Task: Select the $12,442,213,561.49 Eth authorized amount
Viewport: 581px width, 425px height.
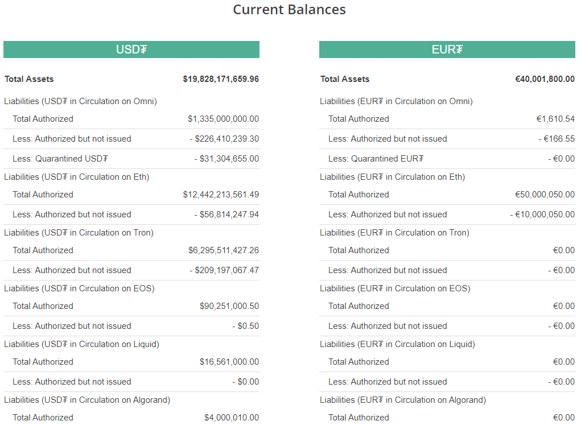Action: click(221, 195)
